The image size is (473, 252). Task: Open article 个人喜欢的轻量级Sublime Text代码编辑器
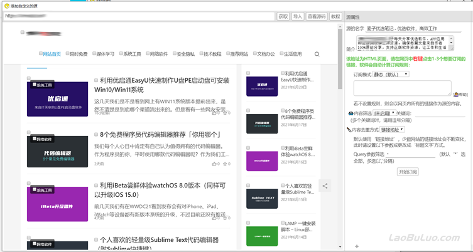[x=157, y=243]
